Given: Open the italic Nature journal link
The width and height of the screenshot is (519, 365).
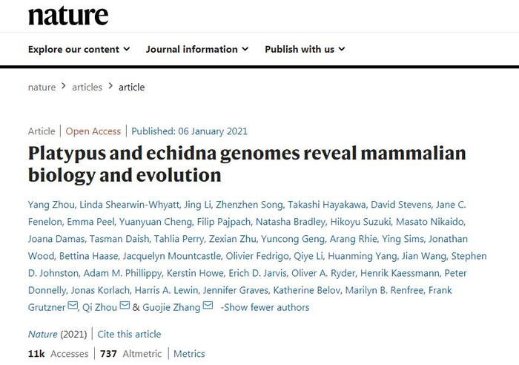Looking at the screenshot, I should (x=42, y=334).
